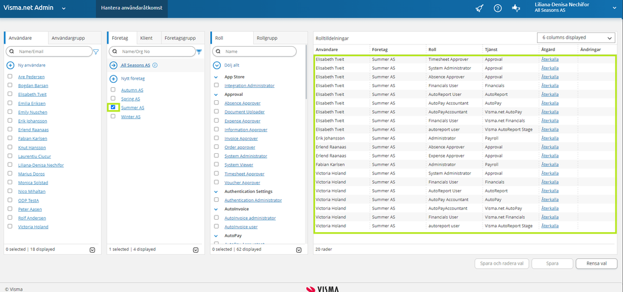Open the help question mark icon

click(498, 8)
